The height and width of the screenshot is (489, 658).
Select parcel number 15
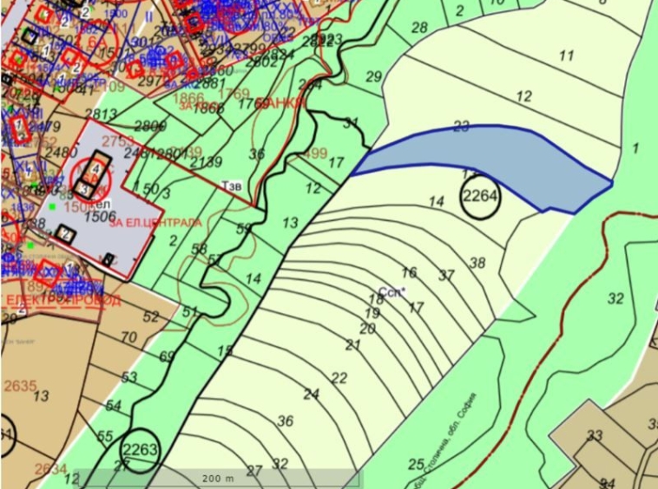click(225, 351)
